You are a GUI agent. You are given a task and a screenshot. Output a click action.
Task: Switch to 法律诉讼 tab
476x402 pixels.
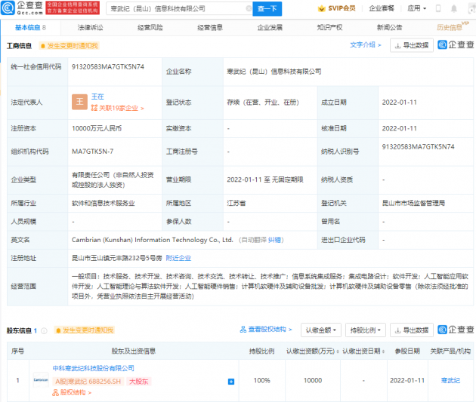(x=90, y=28)
